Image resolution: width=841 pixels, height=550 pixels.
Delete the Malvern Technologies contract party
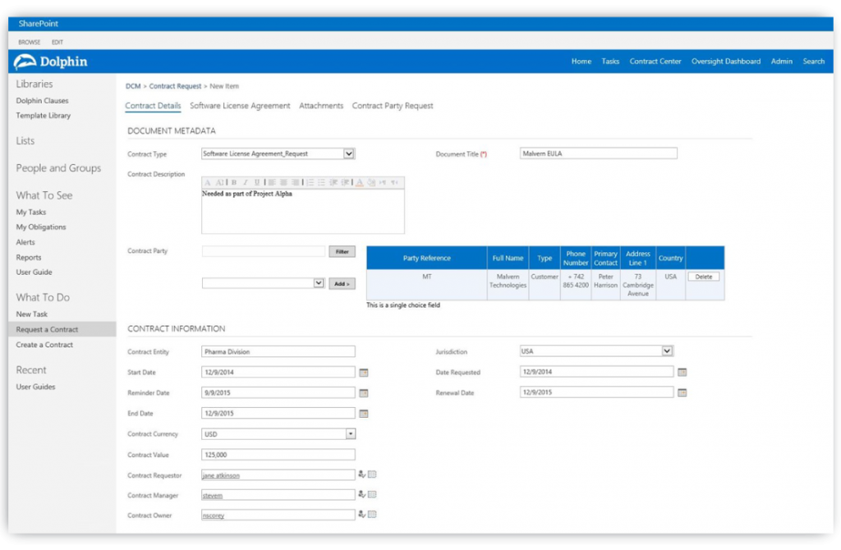coord(704,275)
